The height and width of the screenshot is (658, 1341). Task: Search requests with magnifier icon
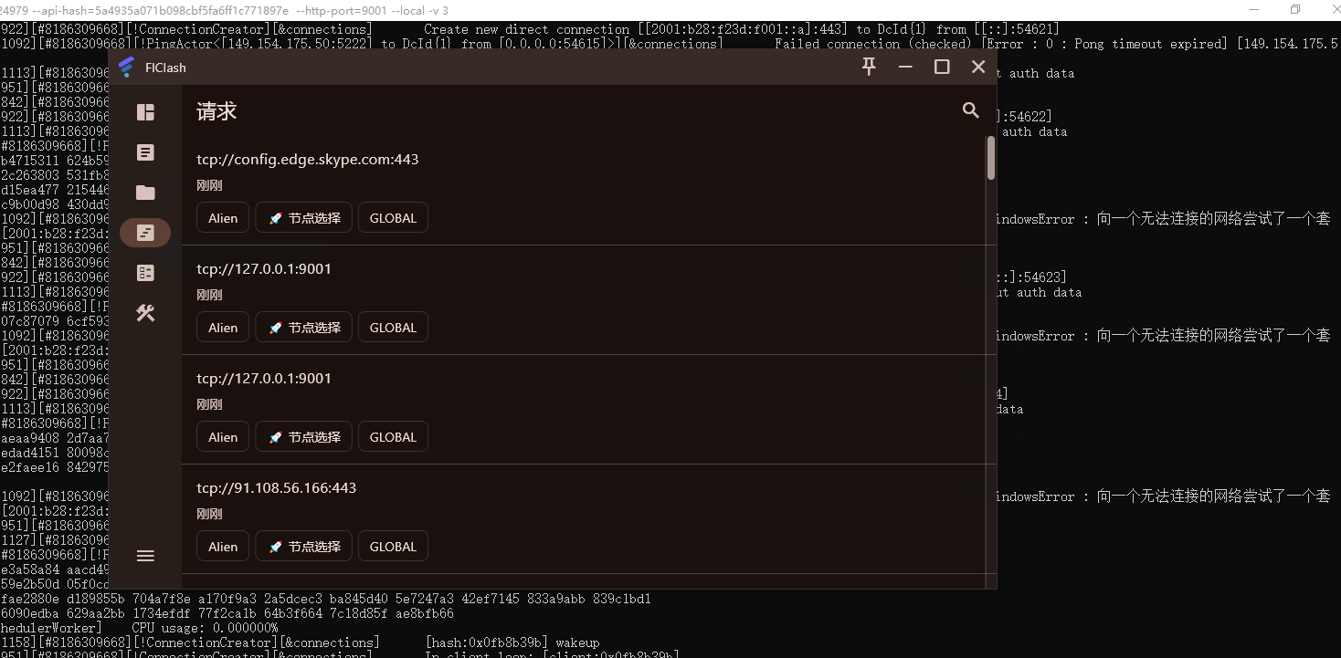[x=971, y=110]
